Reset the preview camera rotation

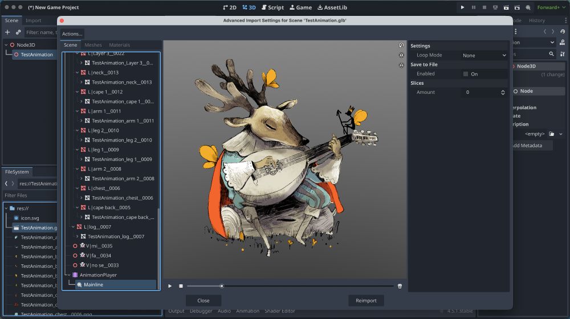pyautogui.click(x=401, y=45)
